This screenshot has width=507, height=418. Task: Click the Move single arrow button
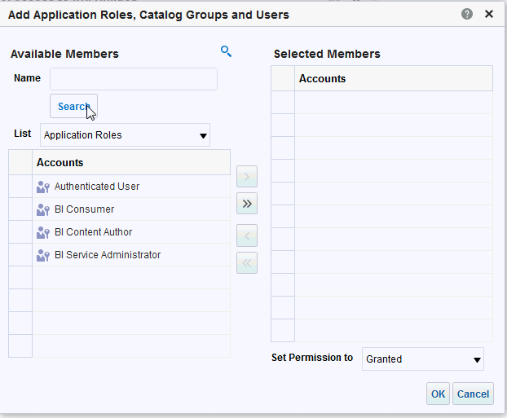pos(247,177)
